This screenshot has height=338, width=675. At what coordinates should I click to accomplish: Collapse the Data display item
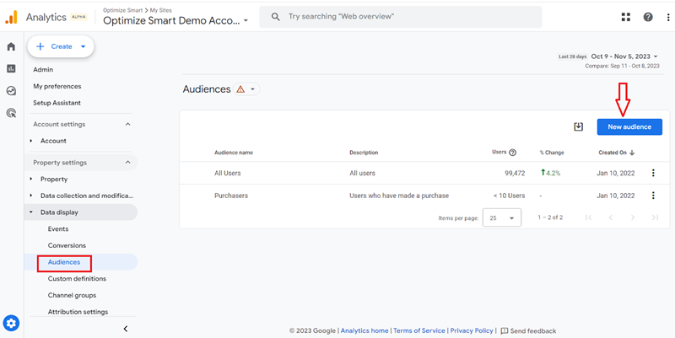tap(31, 212)
